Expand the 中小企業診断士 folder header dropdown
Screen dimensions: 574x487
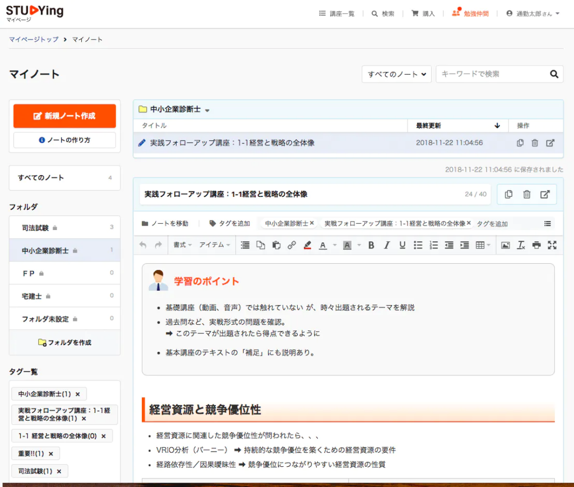tap(207, 110)
